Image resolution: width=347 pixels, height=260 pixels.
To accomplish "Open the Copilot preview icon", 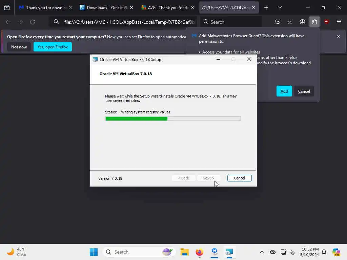I will click(x=336, y=252).
